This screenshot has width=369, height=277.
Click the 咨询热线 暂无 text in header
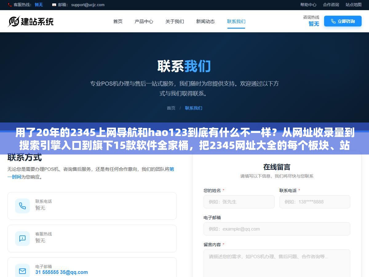click(x=311, y=21)
